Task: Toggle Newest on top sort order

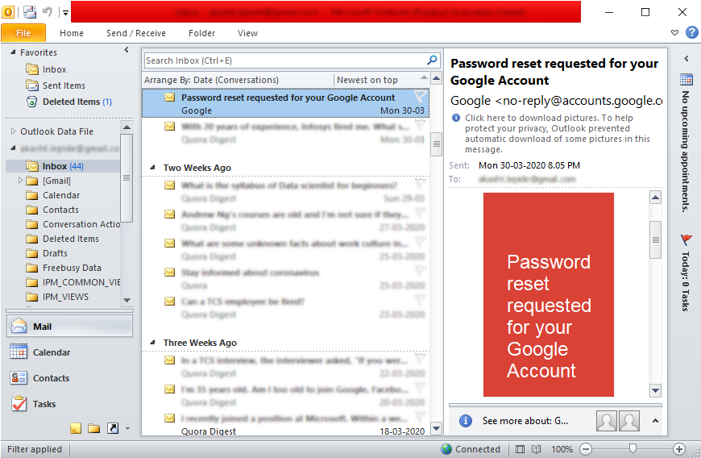Action: click(x=367, y=80)
